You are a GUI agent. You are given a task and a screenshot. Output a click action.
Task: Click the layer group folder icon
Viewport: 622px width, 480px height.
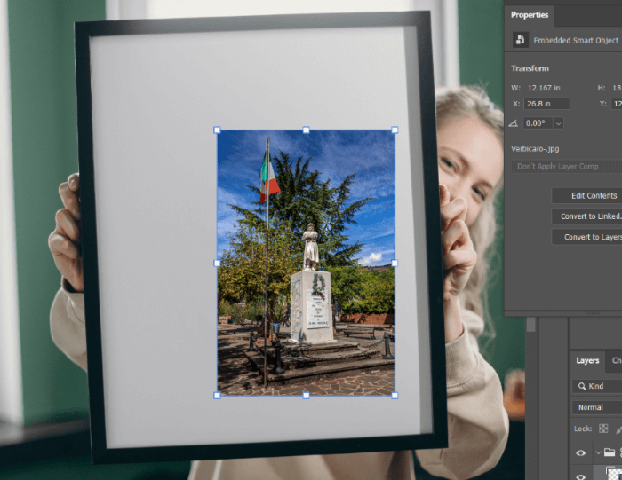pyautogui.click(x=610, y=452)
